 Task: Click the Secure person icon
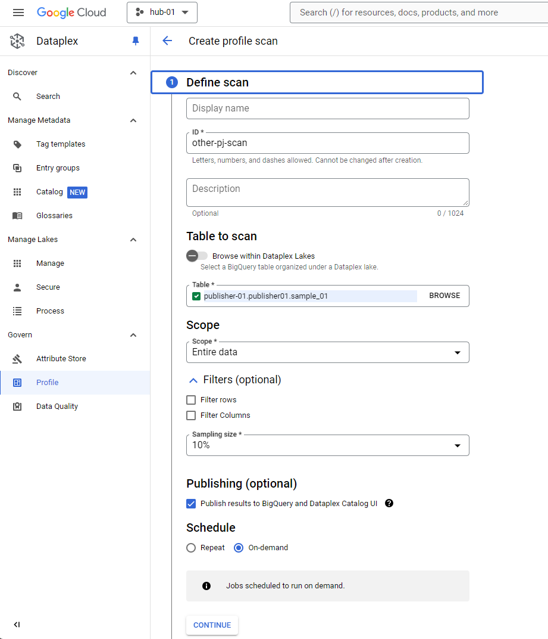coord(17,287)
